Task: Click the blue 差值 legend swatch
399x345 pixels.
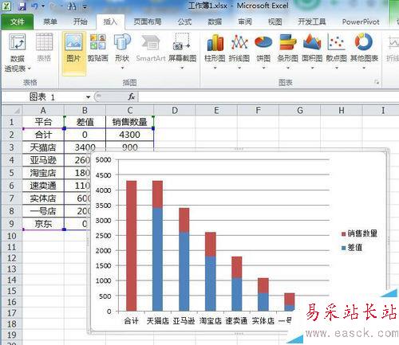Action: (343, 248)
